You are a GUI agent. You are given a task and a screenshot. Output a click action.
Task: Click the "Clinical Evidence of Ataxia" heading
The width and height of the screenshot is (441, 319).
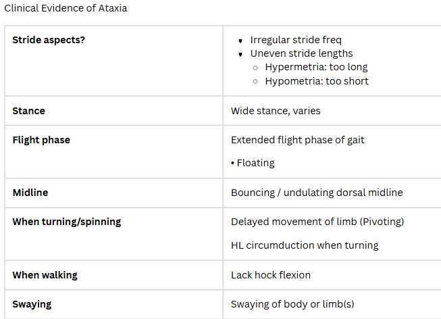point(66,9)
